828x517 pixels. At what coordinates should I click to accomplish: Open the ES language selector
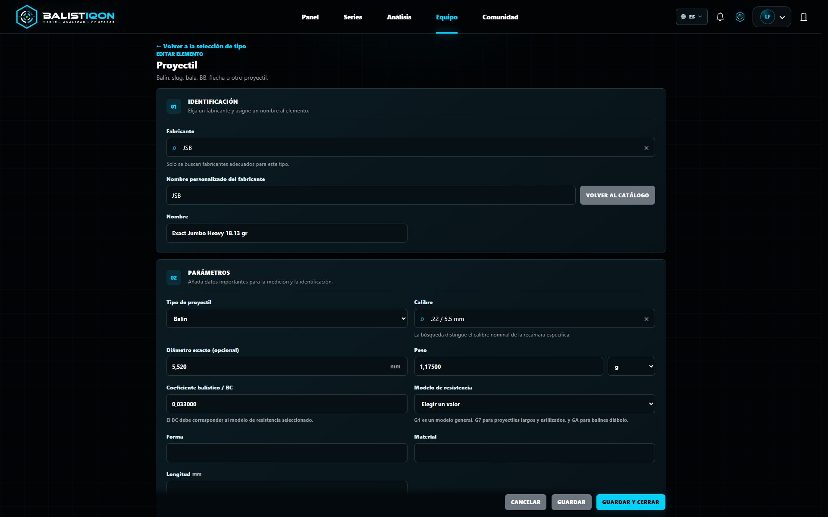coord(691,17)
